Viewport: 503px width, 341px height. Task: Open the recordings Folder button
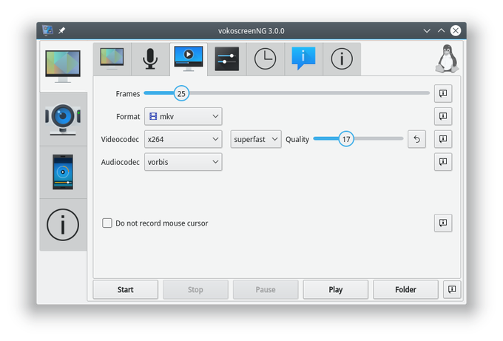[x=405, y=290]
